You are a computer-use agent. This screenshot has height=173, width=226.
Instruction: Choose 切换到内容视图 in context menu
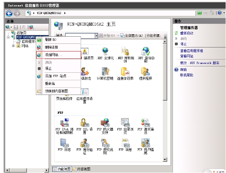click(x=58, y=91)
